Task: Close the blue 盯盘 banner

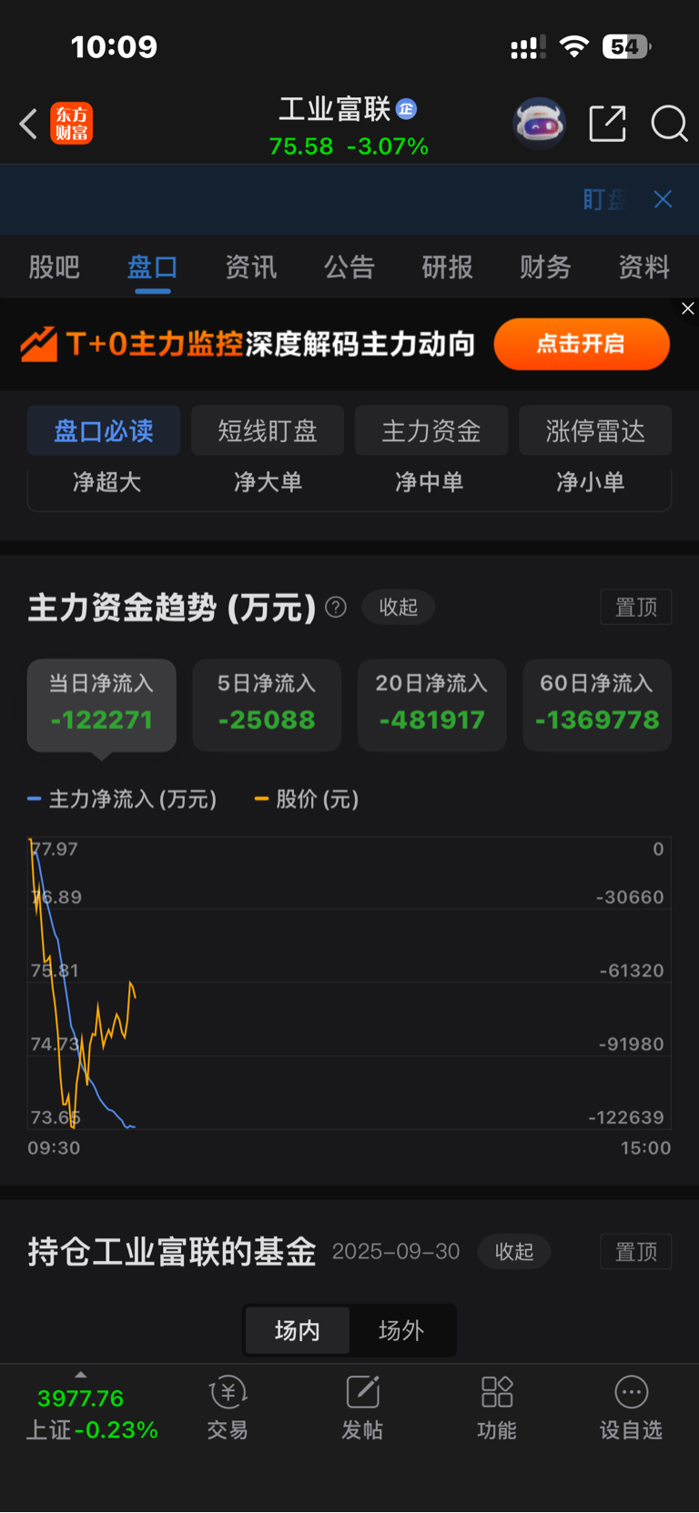Action: coord(663,199)
